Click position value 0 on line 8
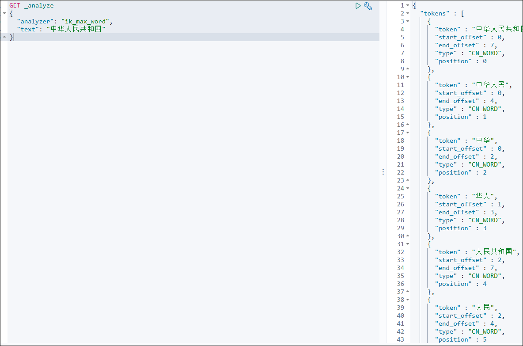The height and width of the screenshot is (346, 523). tap(485, 61)
